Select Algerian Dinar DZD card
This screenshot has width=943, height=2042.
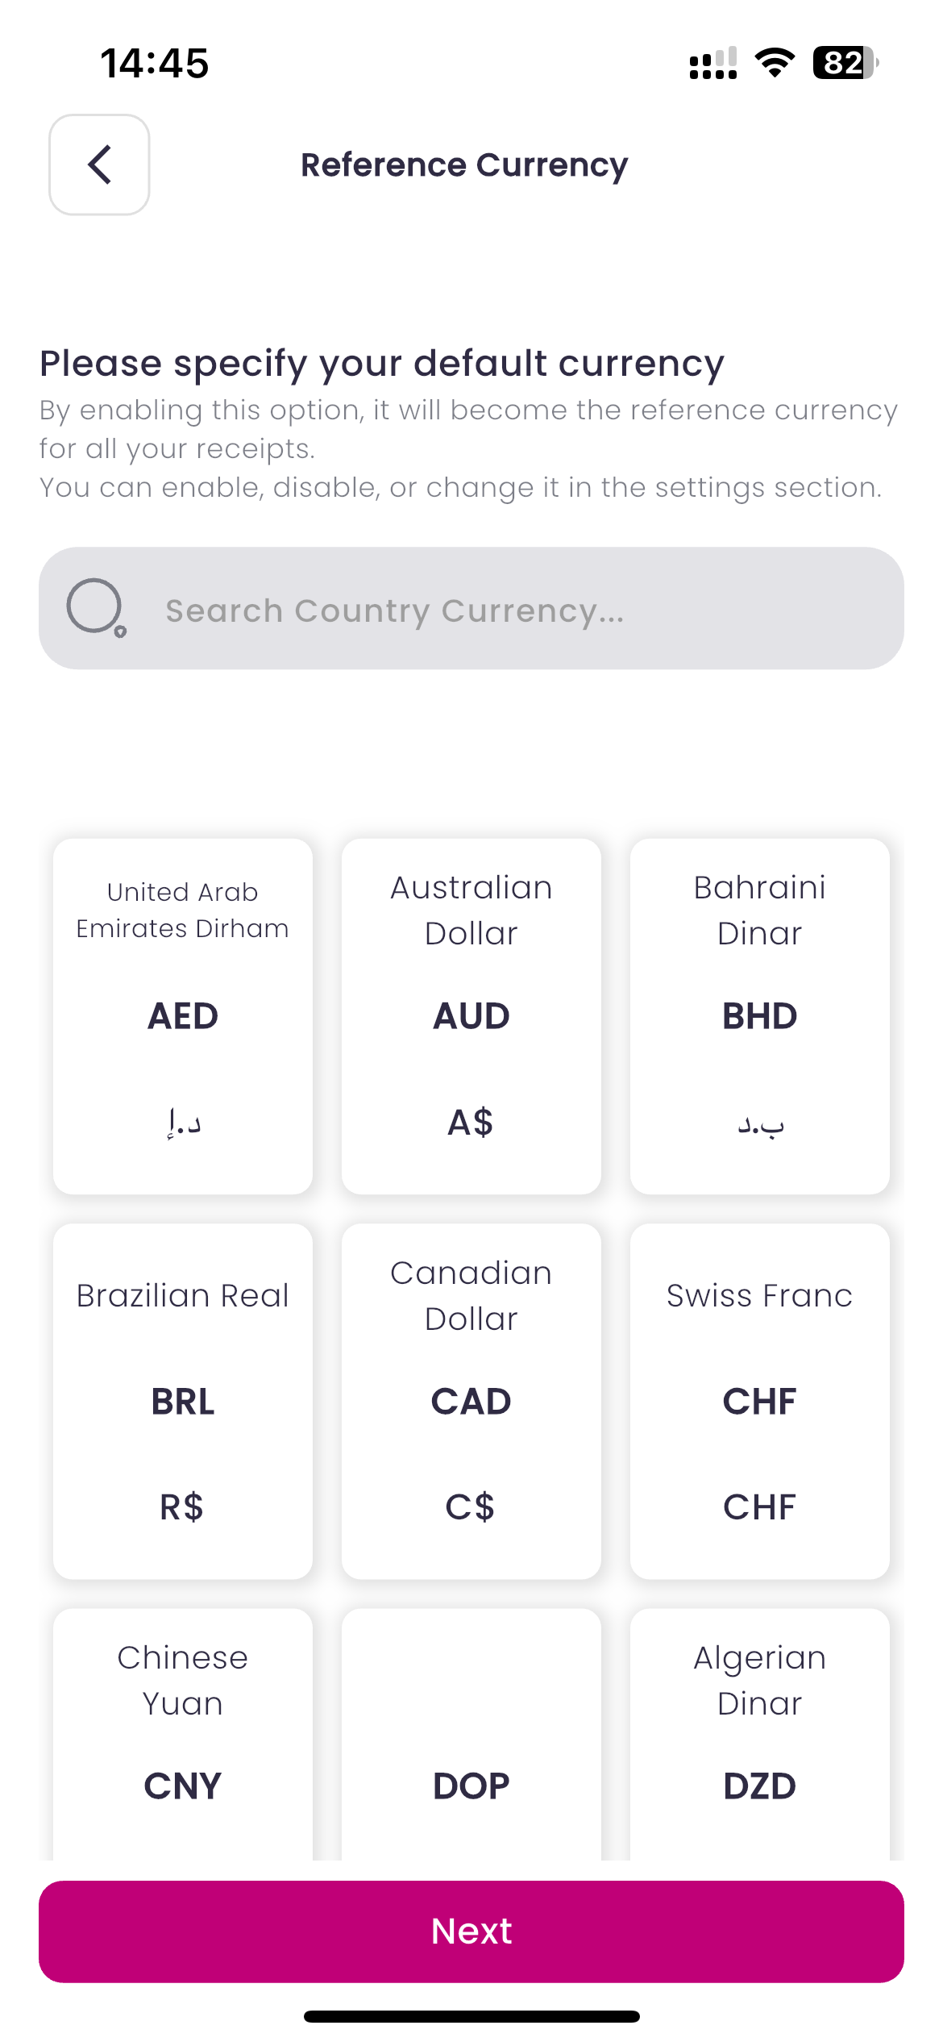point(759,1734)
